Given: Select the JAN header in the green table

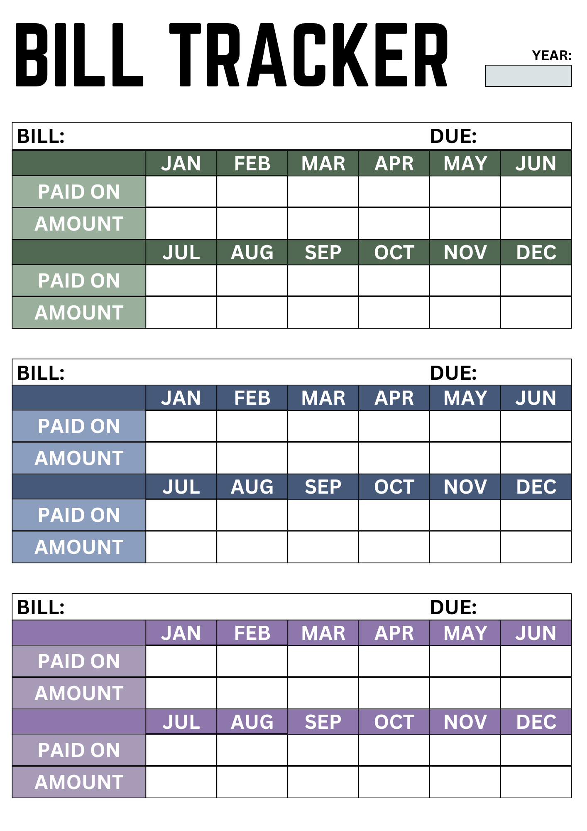Looking at the screenshot, I should [181, 163].
